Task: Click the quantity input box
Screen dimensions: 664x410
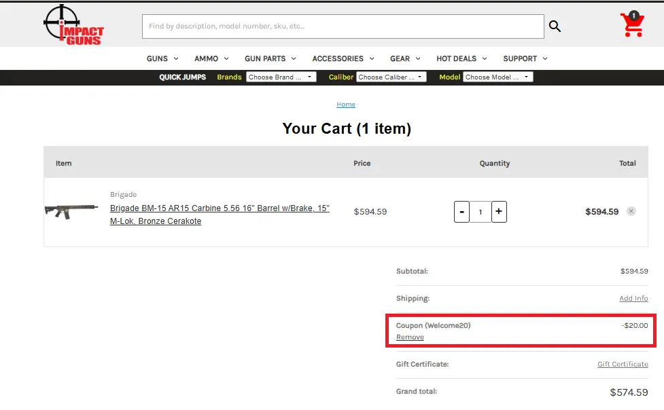Action: (x=480, y=212)
